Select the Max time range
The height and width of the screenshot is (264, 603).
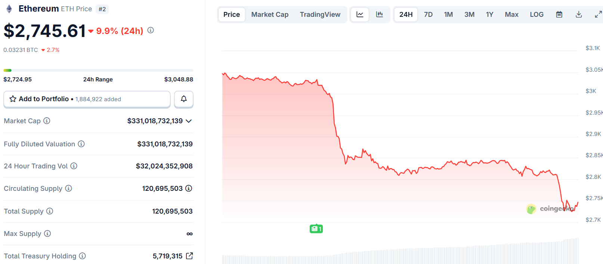coord(511,15)
